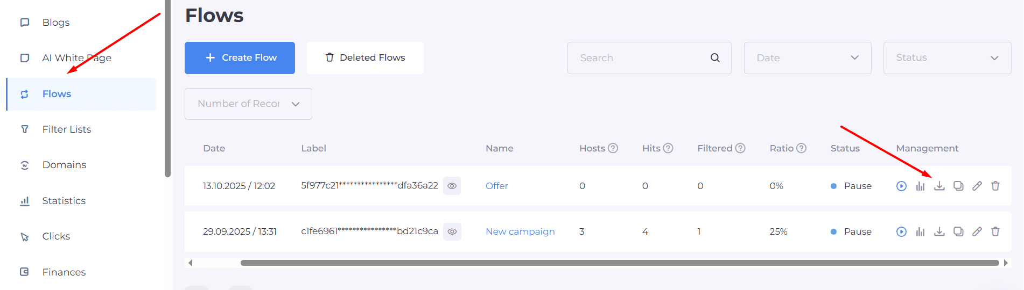Image resolution: width=1024 pixels, height=290 pixels.
Task: Click download icon for Offer flow
Action: [939, 186]
